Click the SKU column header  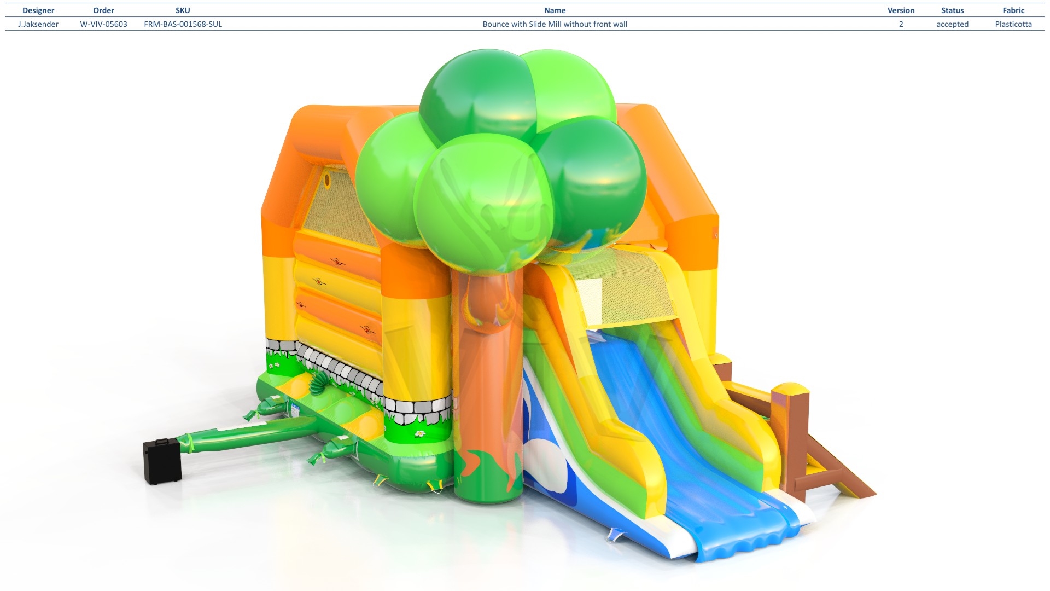tap(183, 10)
